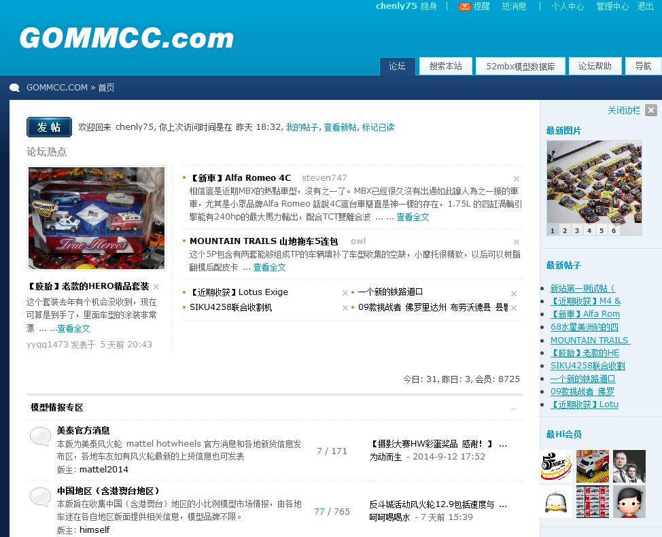The height and width of the screenshot is (537, 662).
Task: Click the 美泰官方消息 forum bubble icon
Action: tap(40, 437)
